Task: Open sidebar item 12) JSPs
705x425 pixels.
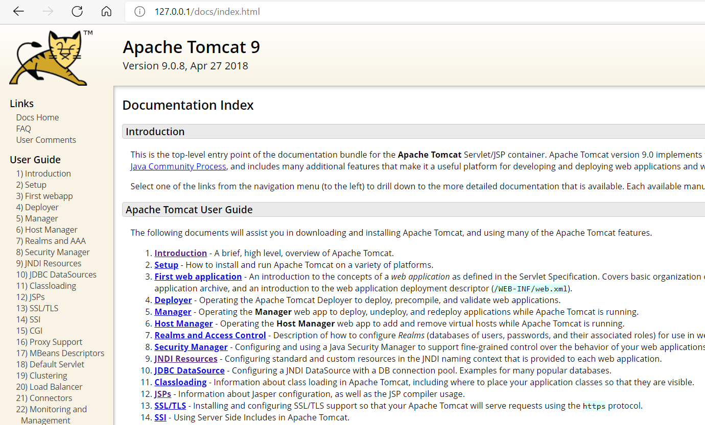Action: [31, 297]
